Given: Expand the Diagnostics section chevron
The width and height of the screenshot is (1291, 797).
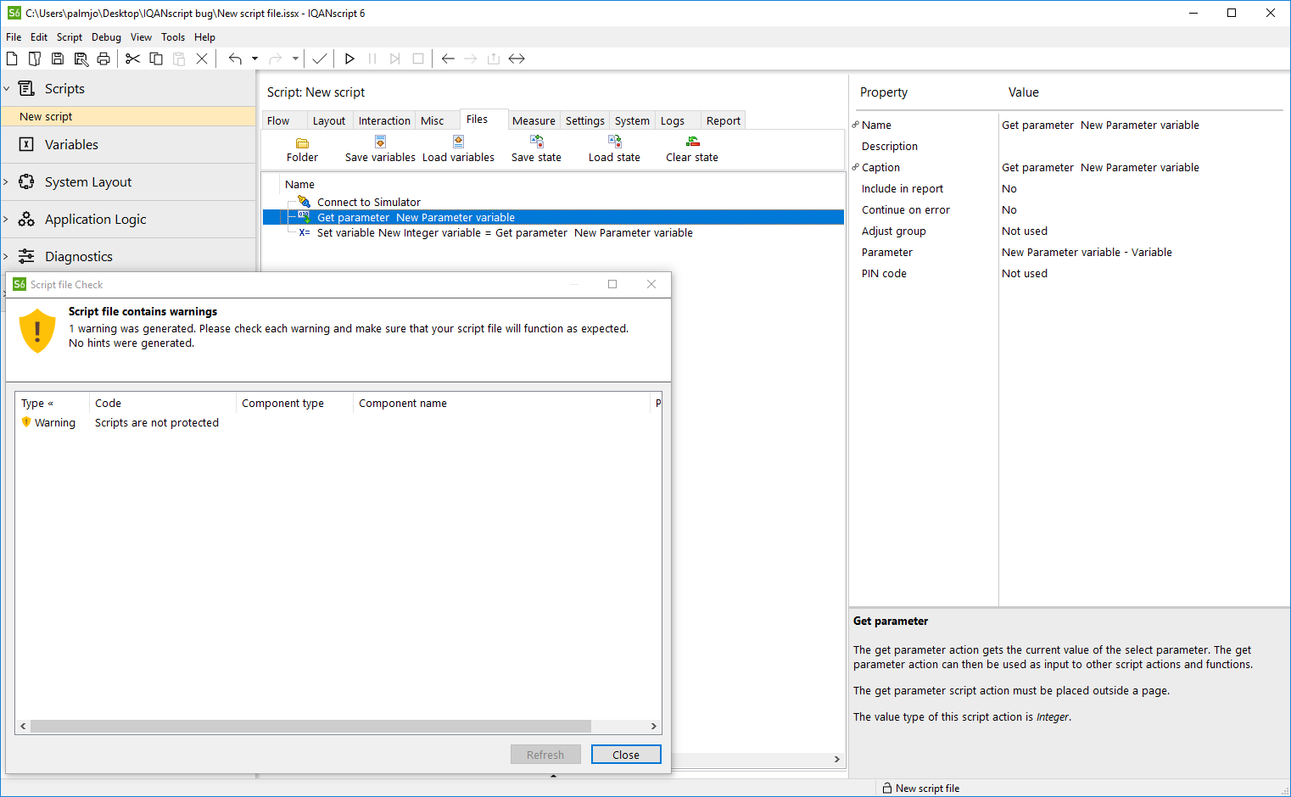Looking at the screenshot, I should pos(7,257).
